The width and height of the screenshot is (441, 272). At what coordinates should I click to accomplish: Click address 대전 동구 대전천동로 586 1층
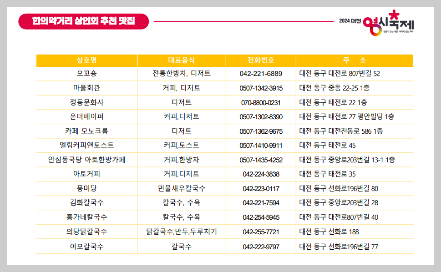tap(341, 131)
